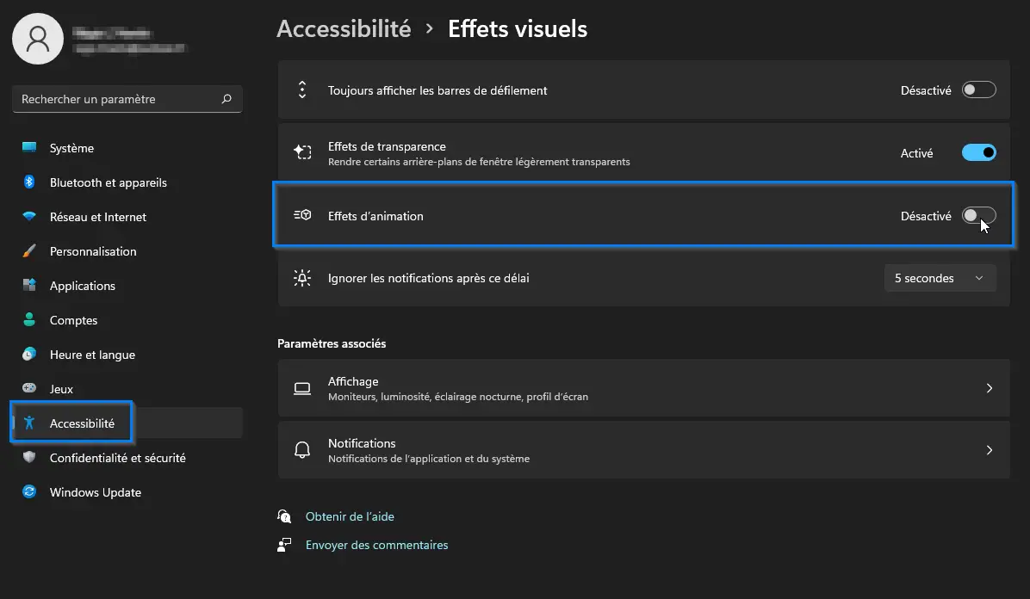
Task: Click the Affichage laptop icon
Action: click(x=302, y=388)
